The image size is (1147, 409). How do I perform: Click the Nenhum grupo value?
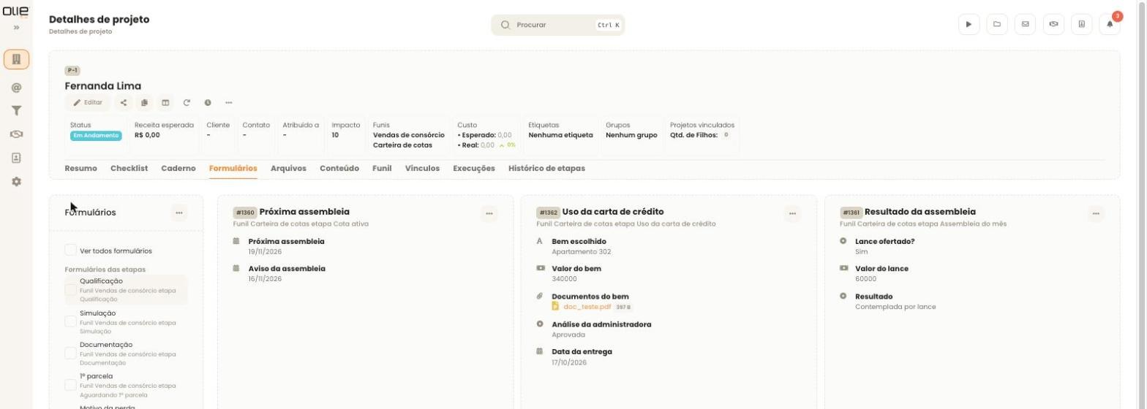click(631, 135)
